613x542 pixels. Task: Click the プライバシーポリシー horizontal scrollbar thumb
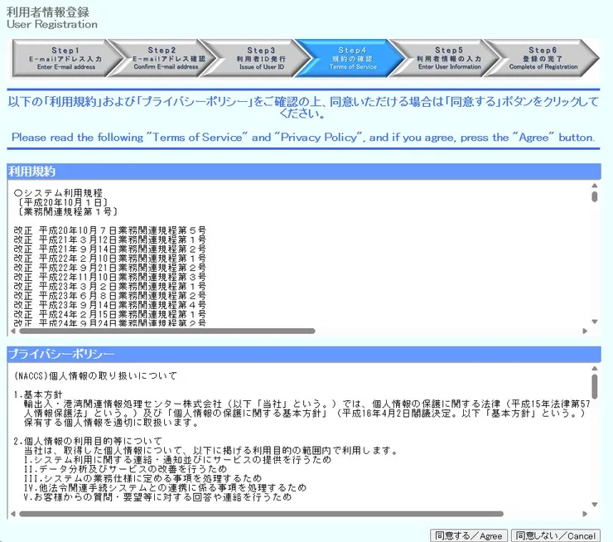coord(261,514)
